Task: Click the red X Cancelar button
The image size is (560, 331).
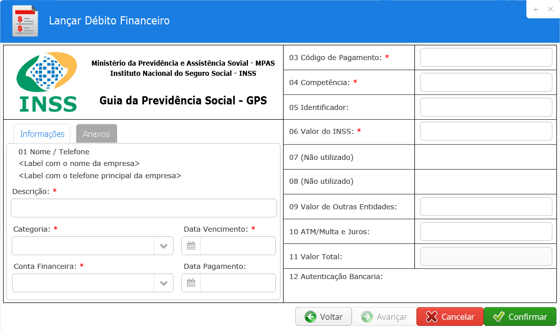Action: [x=450, y=317]
